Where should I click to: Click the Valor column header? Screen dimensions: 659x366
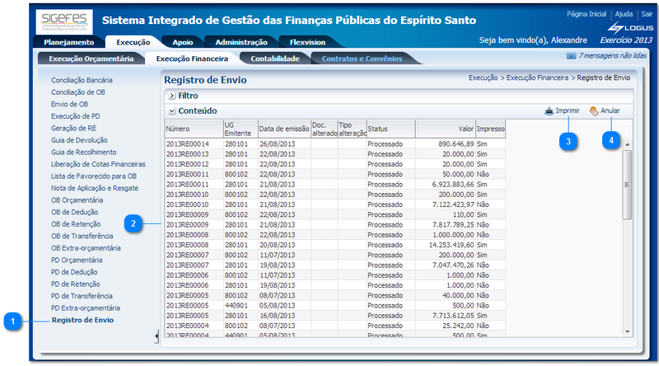pos(446,129)
